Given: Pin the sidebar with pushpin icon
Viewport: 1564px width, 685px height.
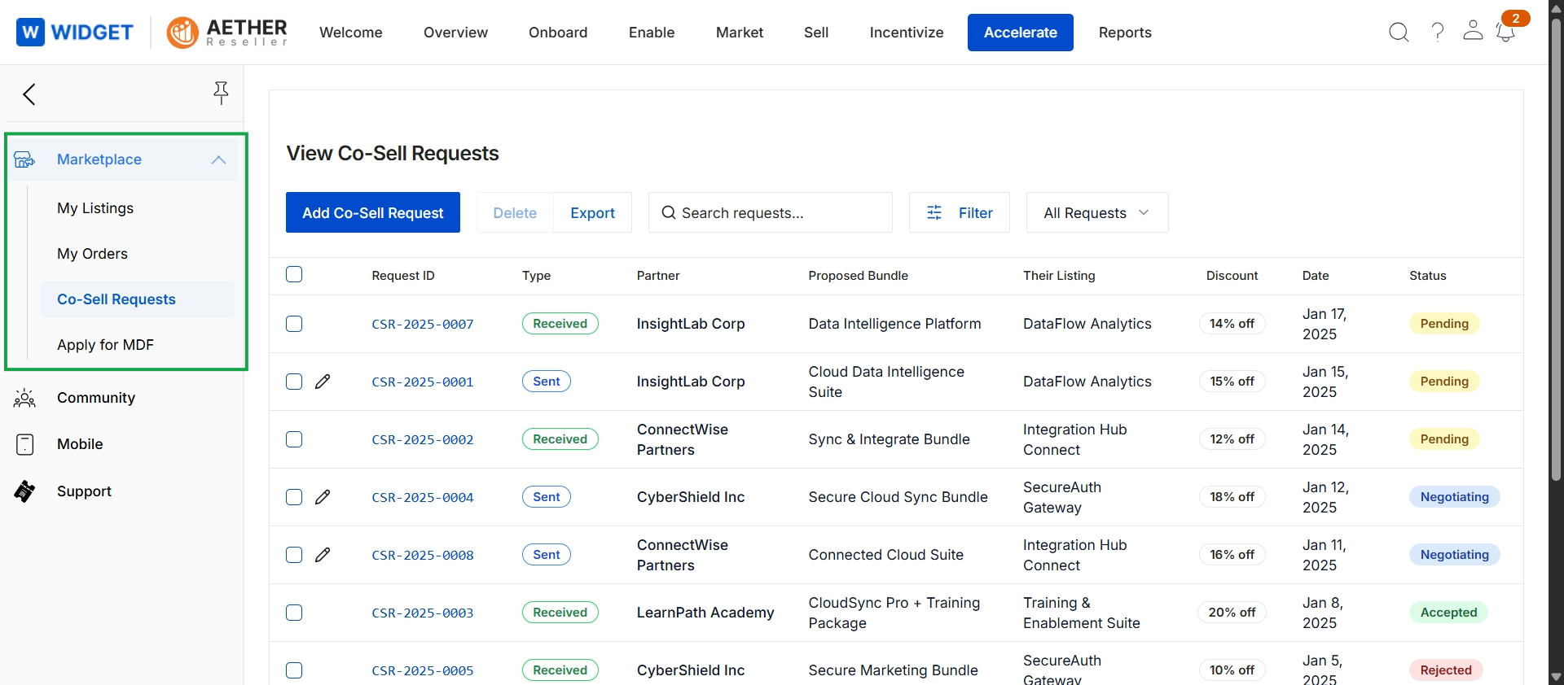Looking at the screenshot, I should 221,94.
